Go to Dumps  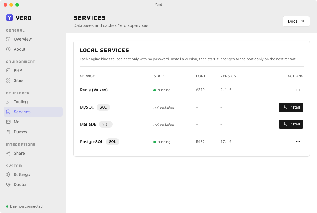pyautogui.click(x=33, y=132)
